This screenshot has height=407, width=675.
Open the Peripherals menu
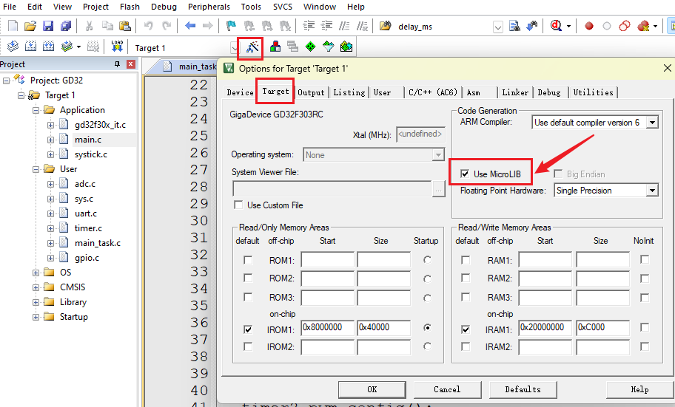pos(209,7)
